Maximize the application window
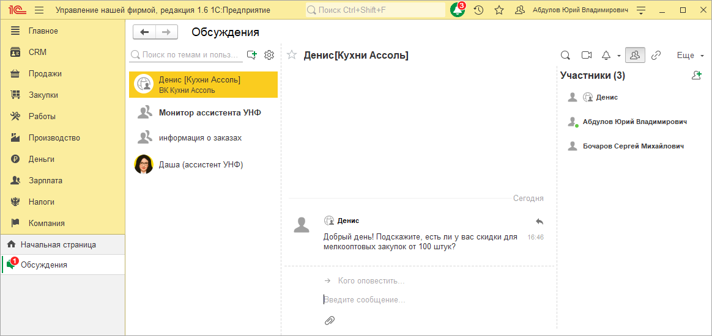712x336 pixels. point(683,10)
